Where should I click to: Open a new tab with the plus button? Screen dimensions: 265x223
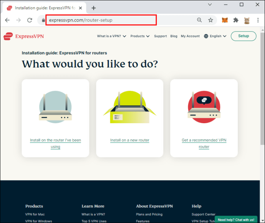94,8
